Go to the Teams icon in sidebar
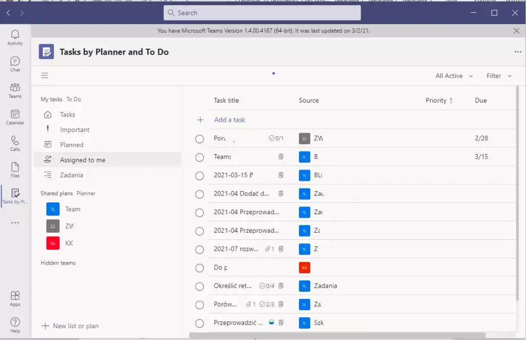This screenshot has width=526, height=340. pos(15,90)
